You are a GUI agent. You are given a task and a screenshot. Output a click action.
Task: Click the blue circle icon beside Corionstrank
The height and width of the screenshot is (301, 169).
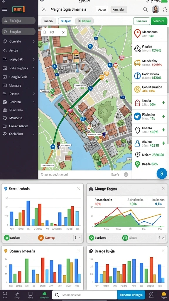[137, 76]
